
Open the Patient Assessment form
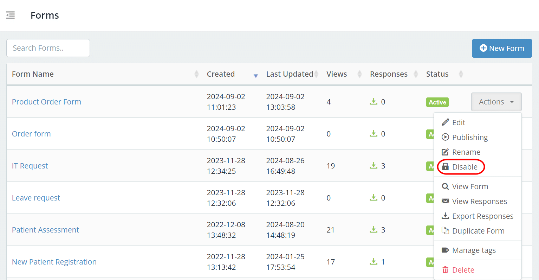(45, 230)
